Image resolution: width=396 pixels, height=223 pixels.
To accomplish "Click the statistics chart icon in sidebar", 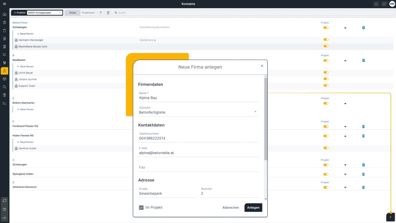I will coord(4,103).
